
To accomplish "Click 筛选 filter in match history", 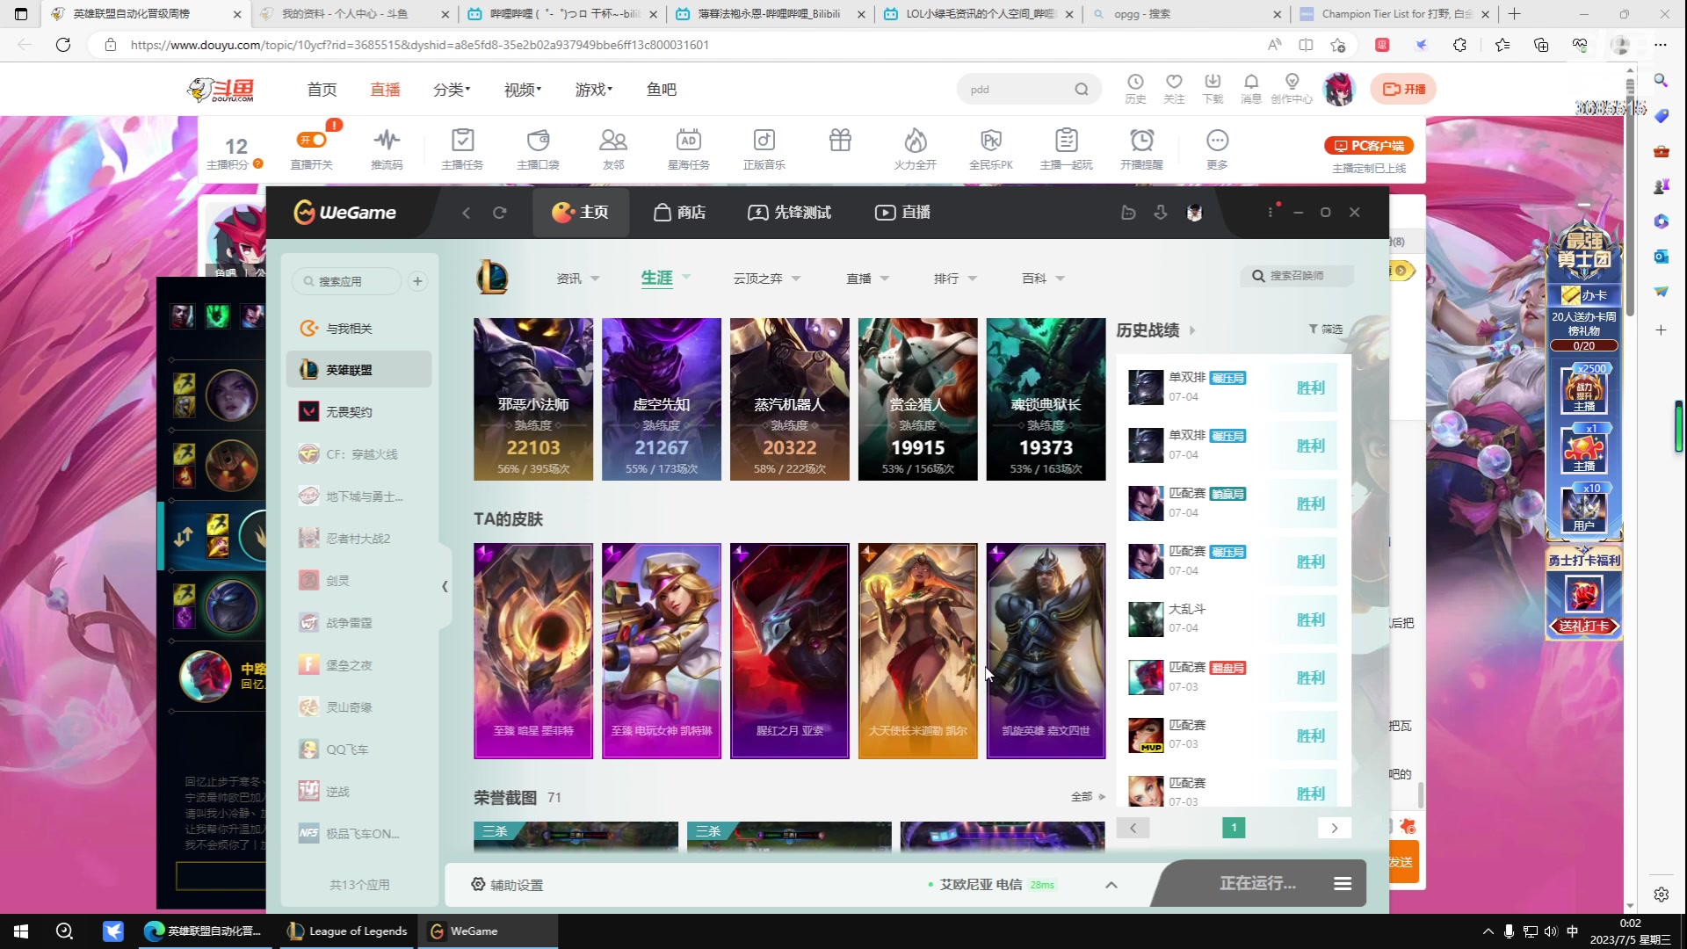I will point(1326,330).
